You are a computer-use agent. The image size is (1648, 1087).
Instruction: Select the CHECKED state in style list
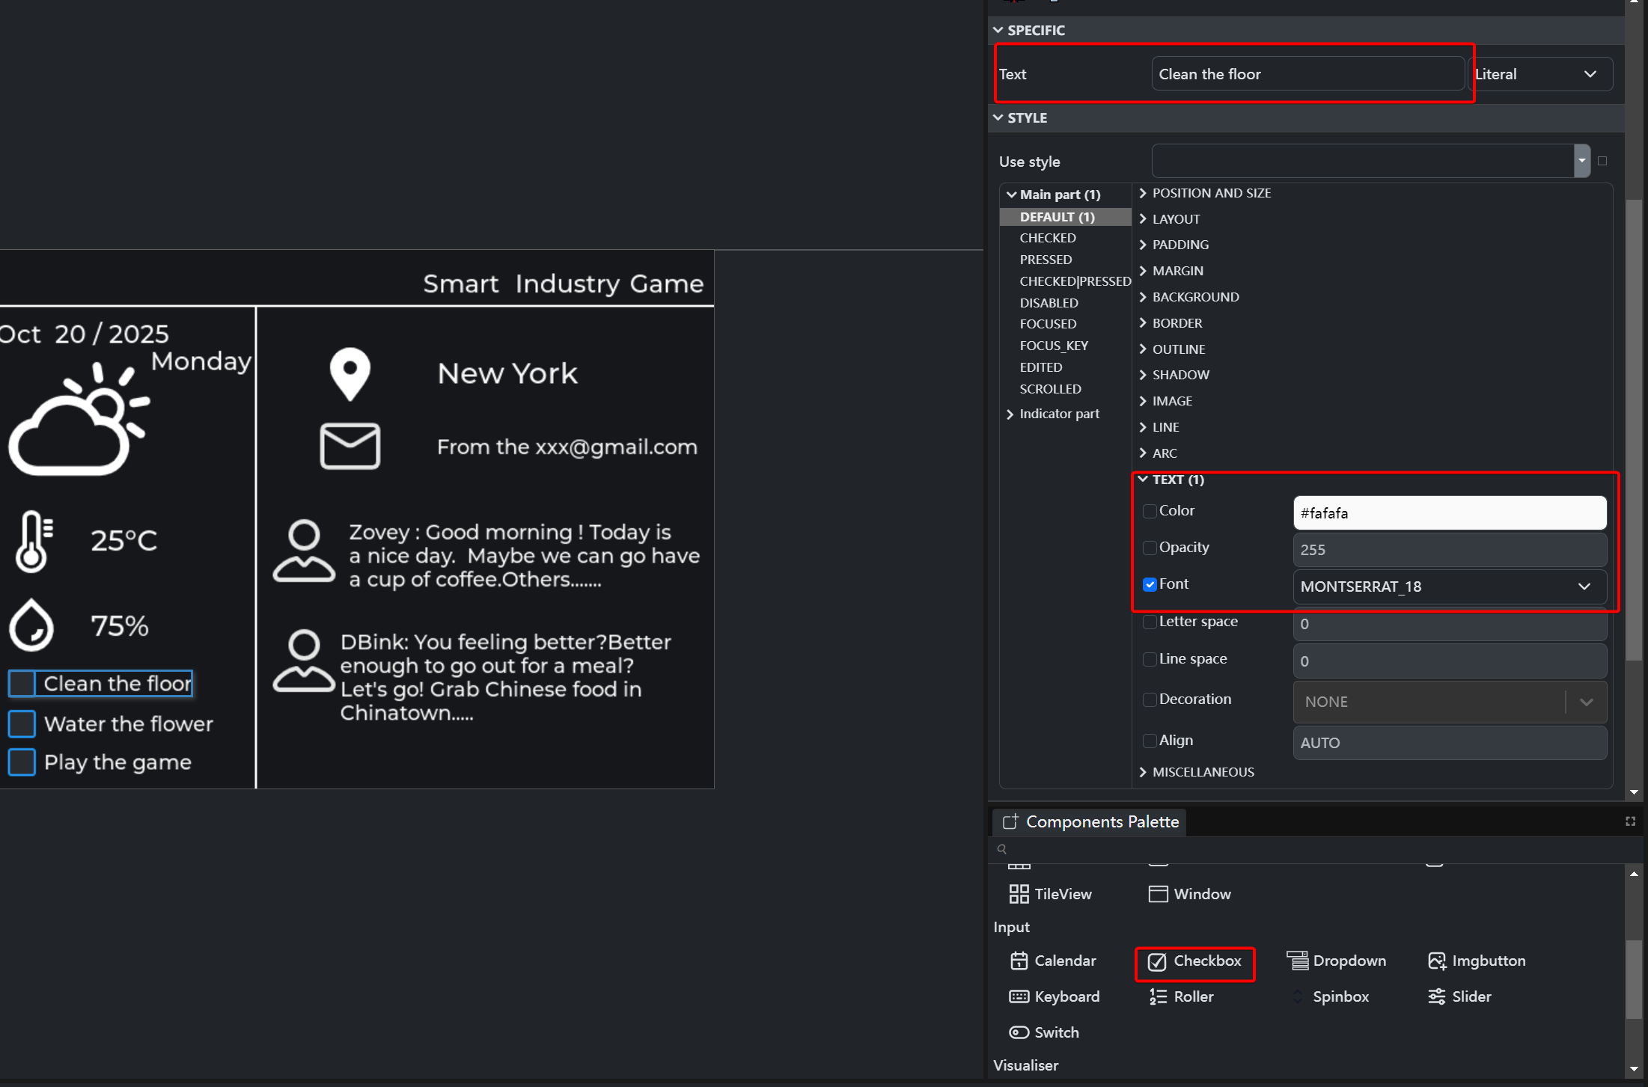click(1047, 238)
